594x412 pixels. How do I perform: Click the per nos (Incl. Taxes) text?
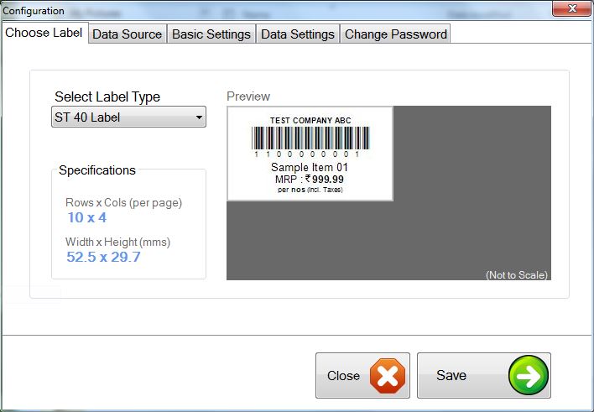point(310,190)
